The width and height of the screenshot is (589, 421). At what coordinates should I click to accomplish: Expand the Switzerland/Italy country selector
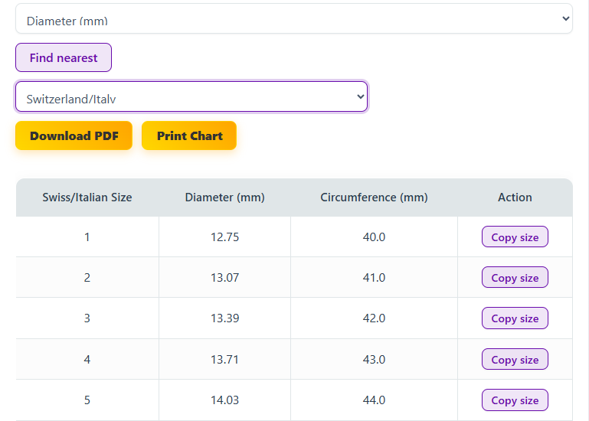191,97
